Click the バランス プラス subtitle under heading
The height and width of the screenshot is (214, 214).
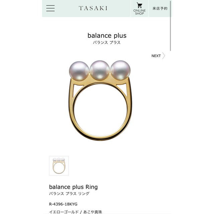tap(107, 42)
